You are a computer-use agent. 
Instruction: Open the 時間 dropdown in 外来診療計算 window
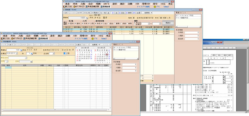point(7,61)
